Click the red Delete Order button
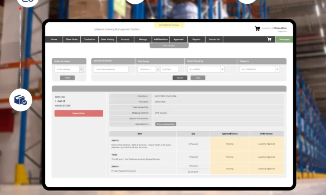 tap(79, 113)
